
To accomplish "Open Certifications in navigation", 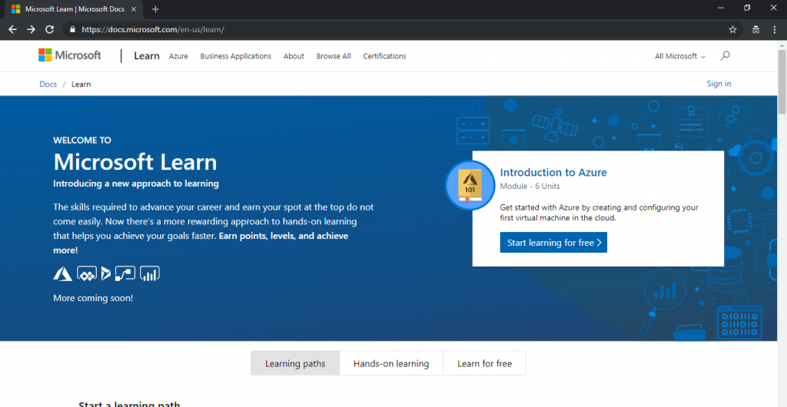I will (x=384, y=56).
